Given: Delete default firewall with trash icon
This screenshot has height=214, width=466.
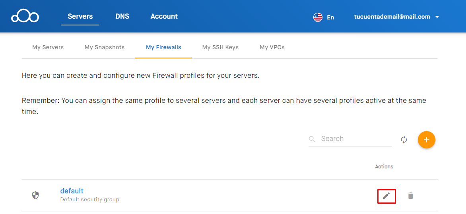Looking at the screenshot, I should tap(410, 196).
